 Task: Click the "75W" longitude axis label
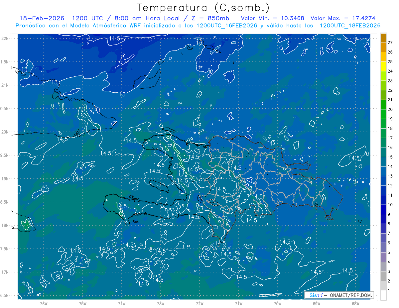click(83, 304)
